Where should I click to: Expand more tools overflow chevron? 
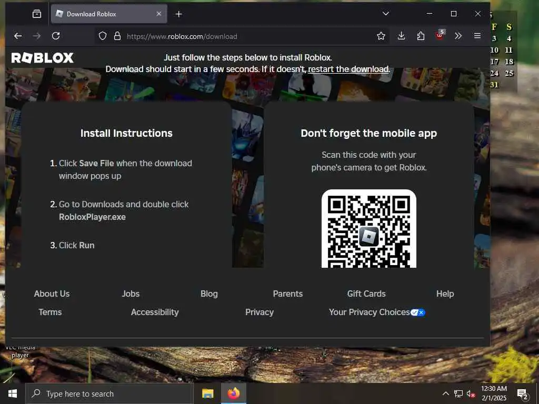(458, 36)
